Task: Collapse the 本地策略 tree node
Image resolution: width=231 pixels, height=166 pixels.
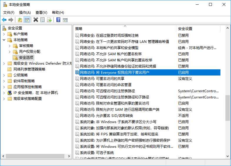Action: click(x=4, y=40)
